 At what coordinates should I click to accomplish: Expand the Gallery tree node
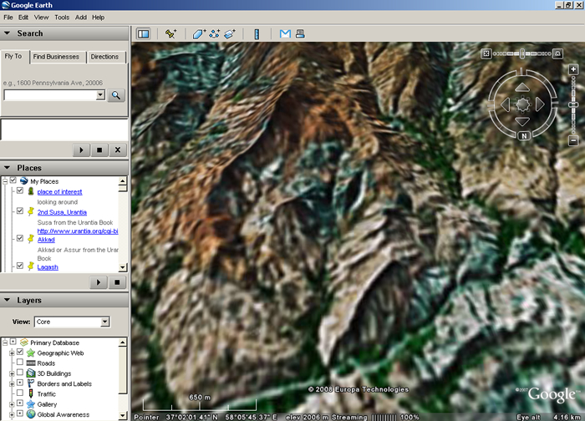pos(12,404)
